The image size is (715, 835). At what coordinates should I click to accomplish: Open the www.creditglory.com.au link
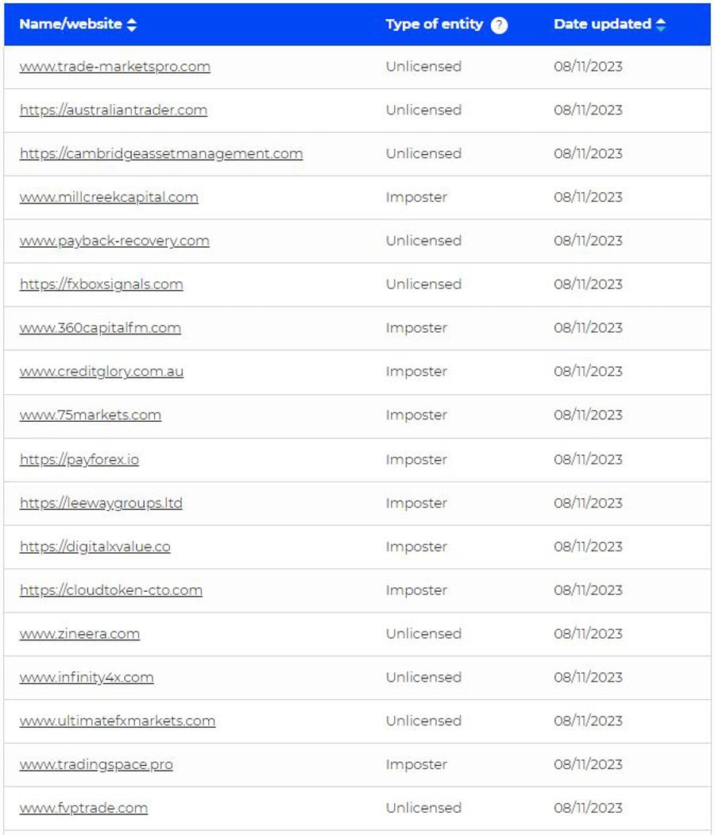(102, 372)
